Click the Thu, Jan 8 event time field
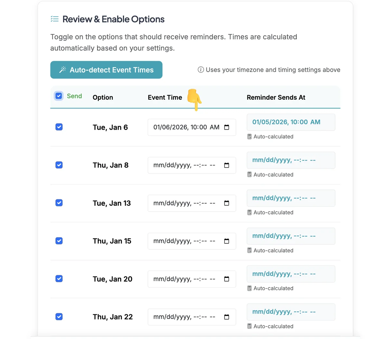Screen dimensions: 388x339 point(192,165)
